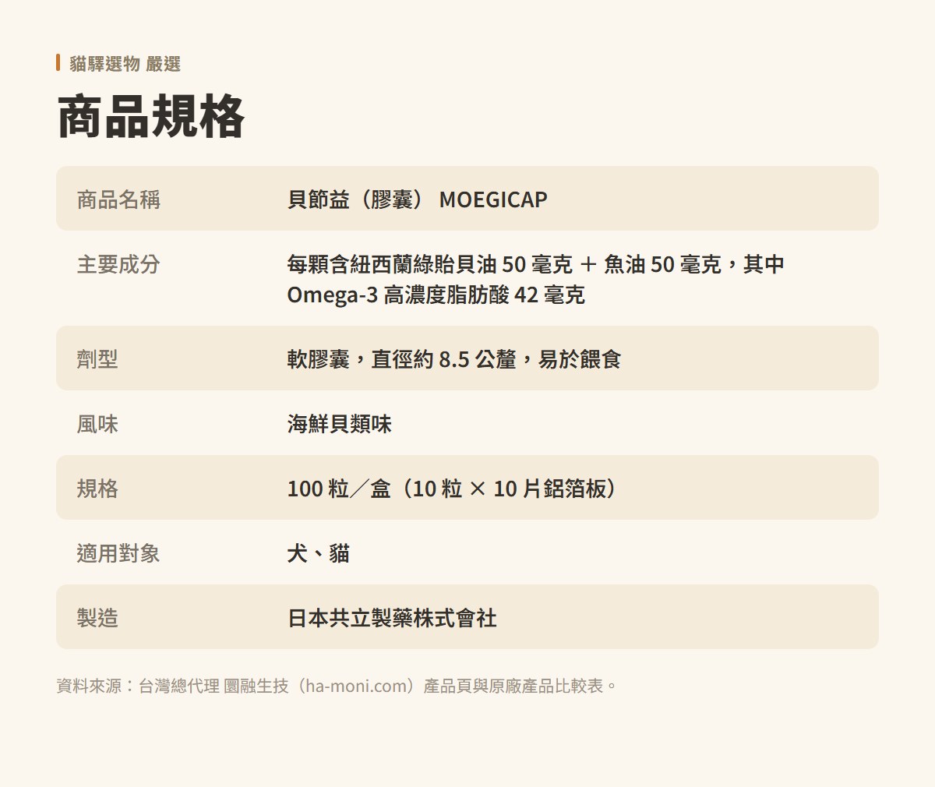Select the ingredient line starting 每顆含紐西蘭綠貽貝油
Screen dimensions: 935x787
coord(535,264)
